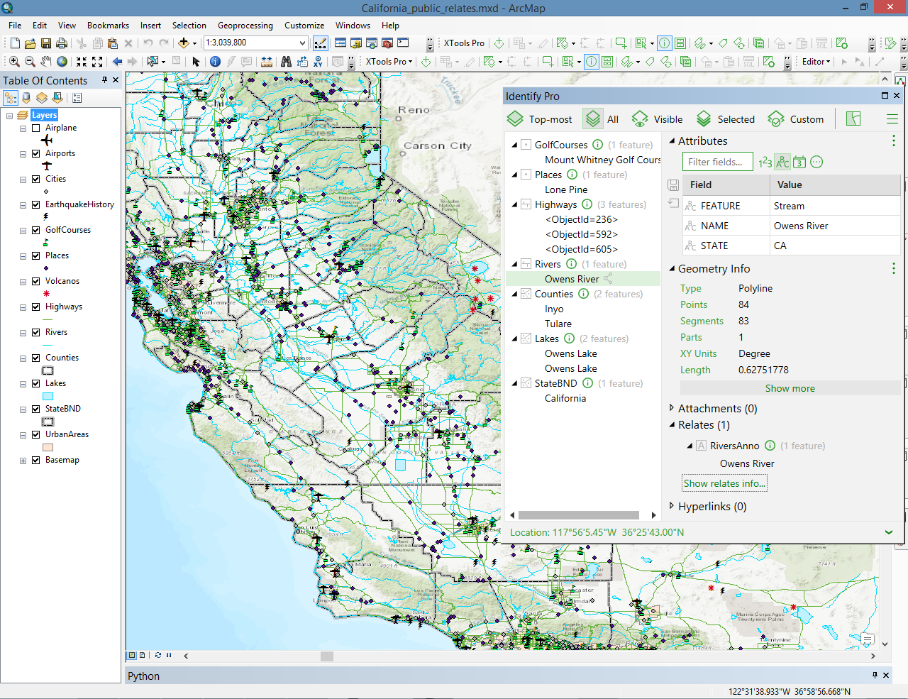Click in the Filter fields input box
Screen dimensions: 908x699
point(717,162)
